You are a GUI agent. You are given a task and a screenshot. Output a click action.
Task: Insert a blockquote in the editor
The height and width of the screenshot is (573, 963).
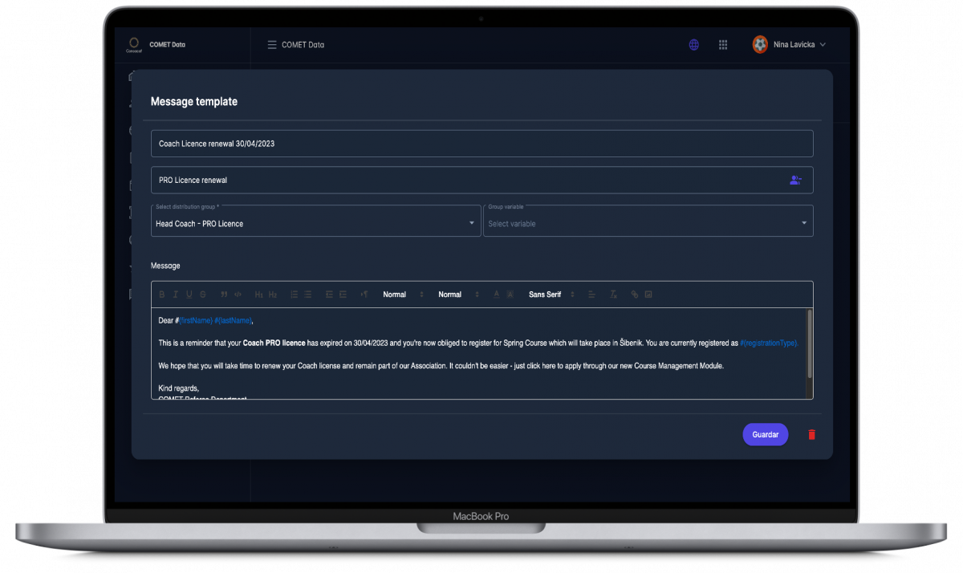(225, 295)
